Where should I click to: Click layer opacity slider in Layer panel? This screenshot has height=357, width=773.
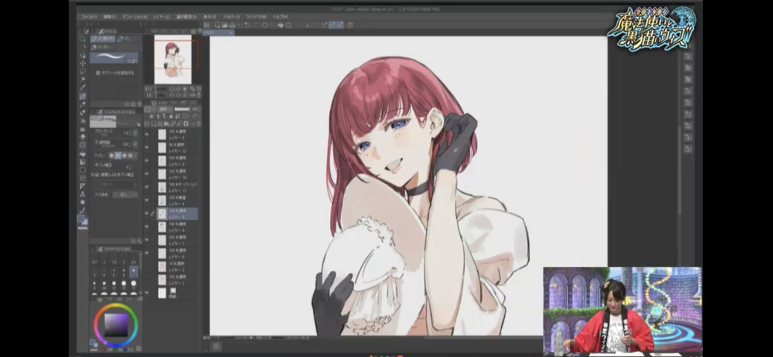[182, 109]
